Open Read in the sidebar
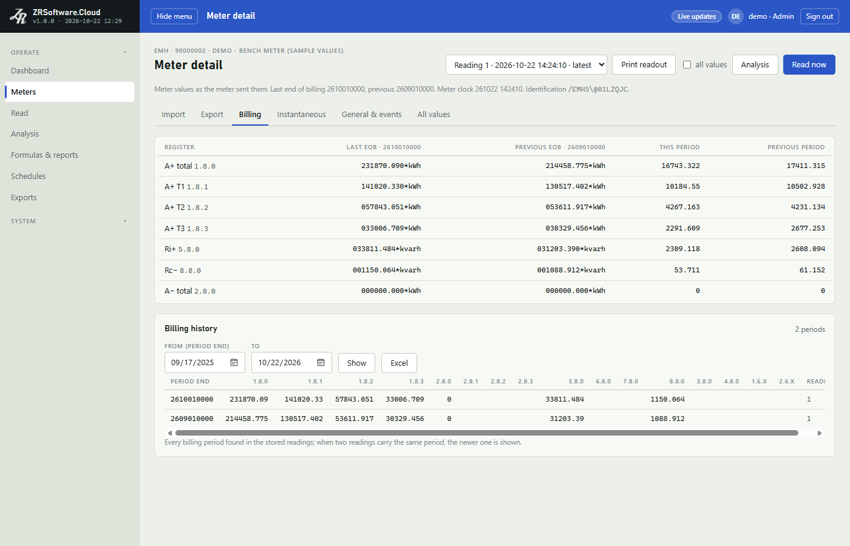Screen dimensions: 850x546 pos(69,113)
